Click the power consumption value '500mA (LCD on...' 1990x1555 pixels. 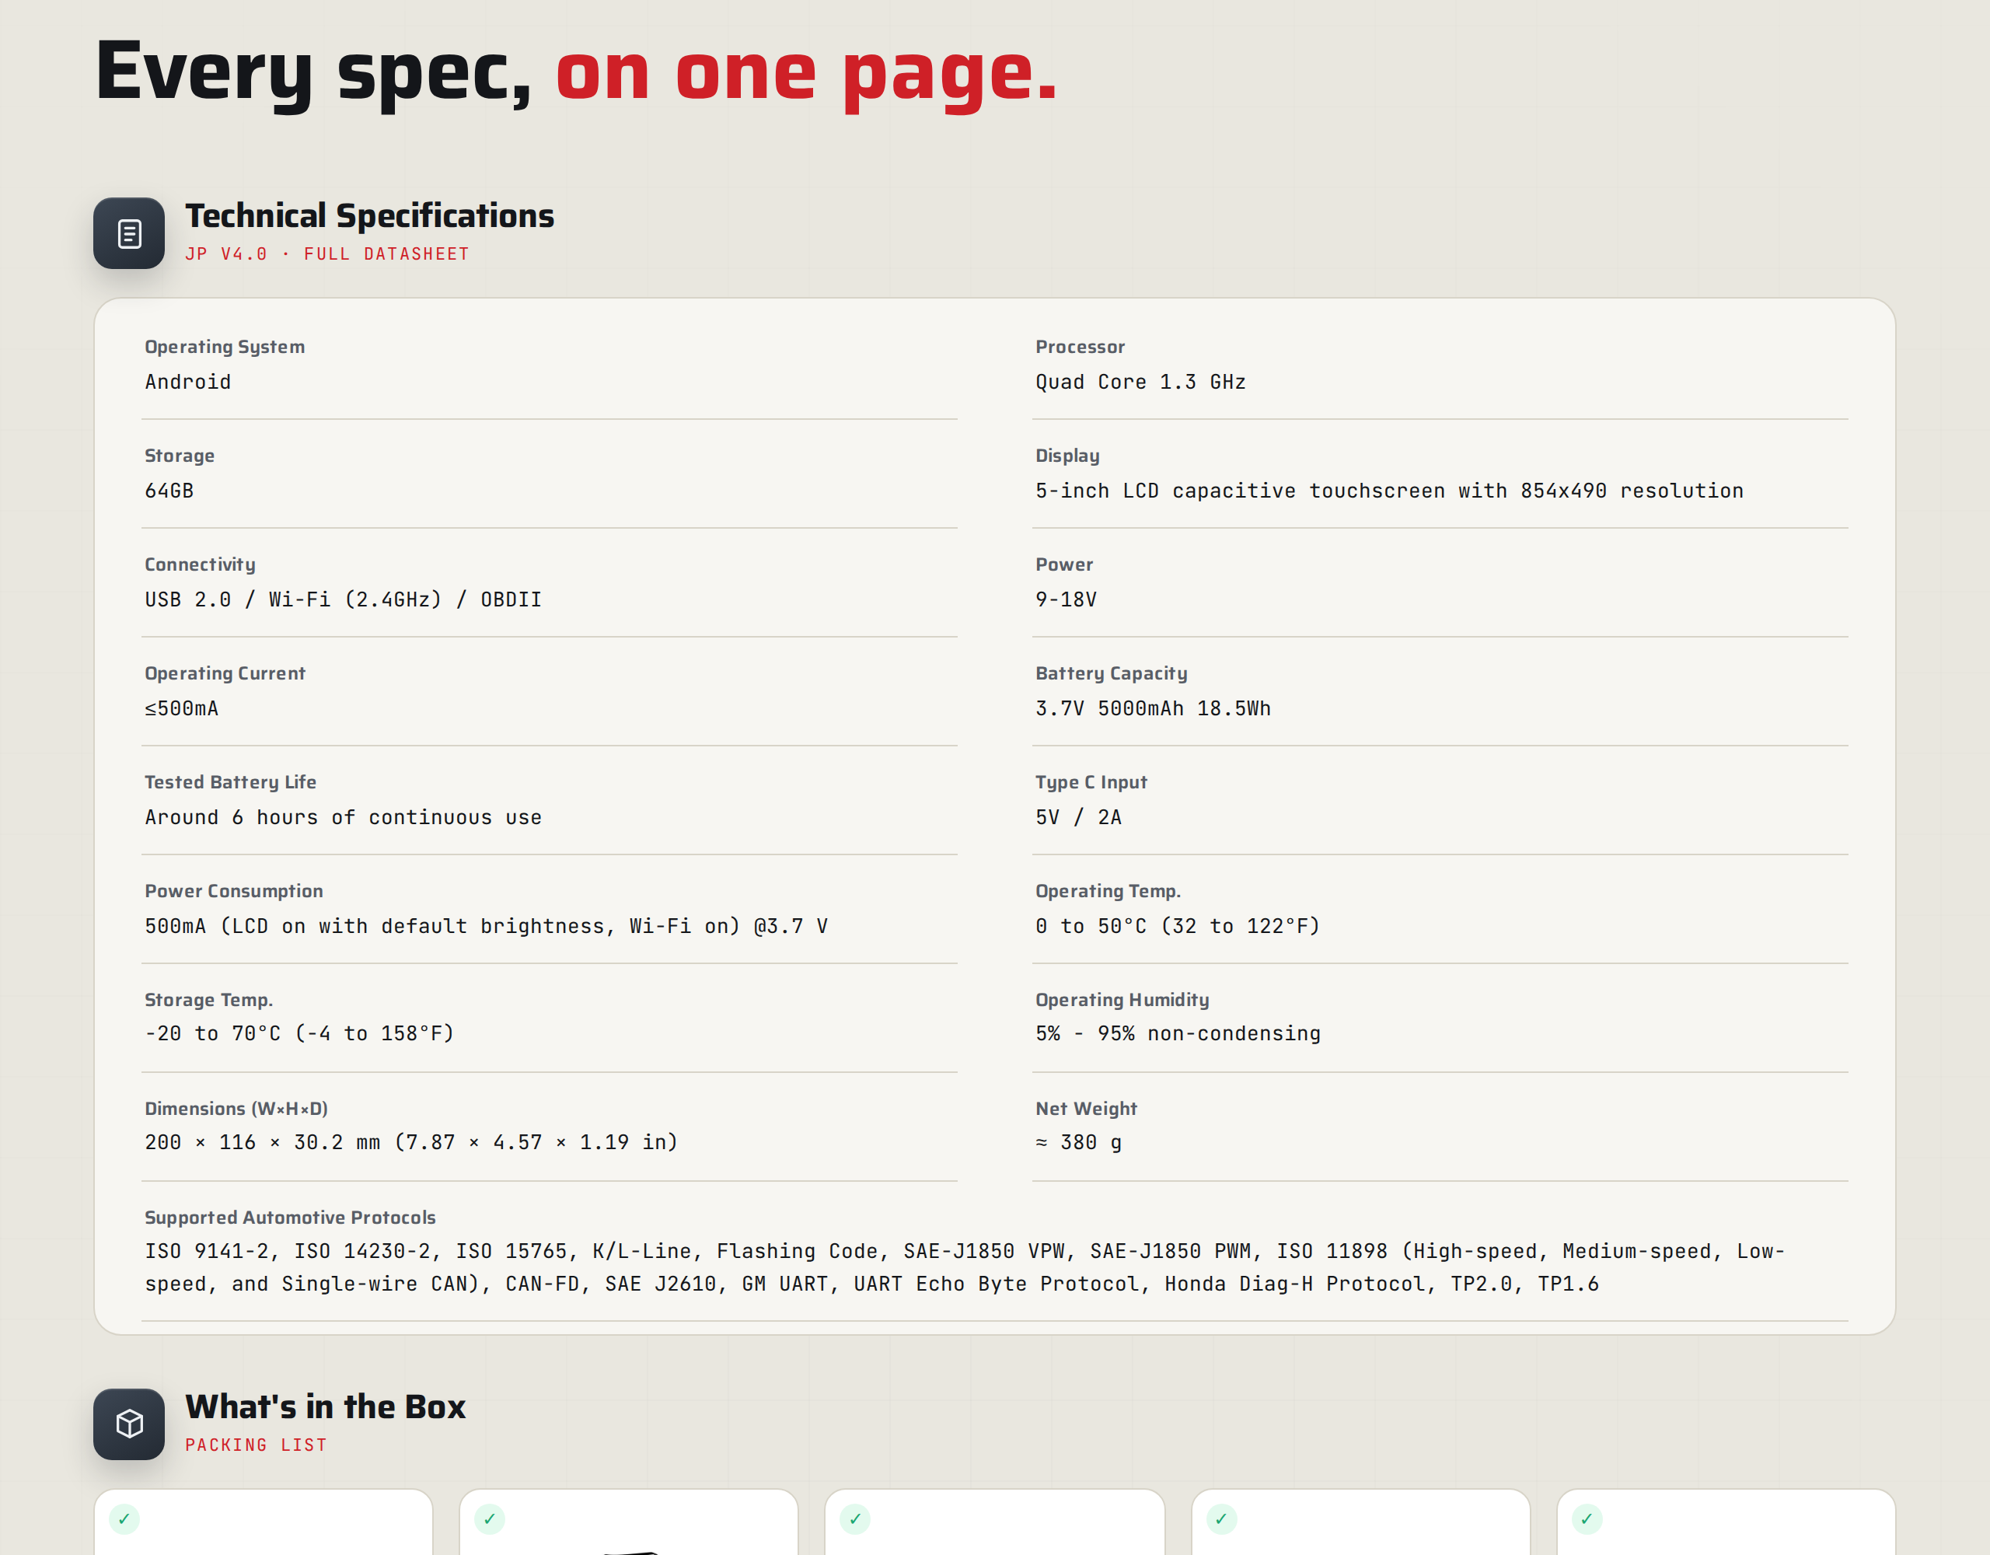click(486, 926)
